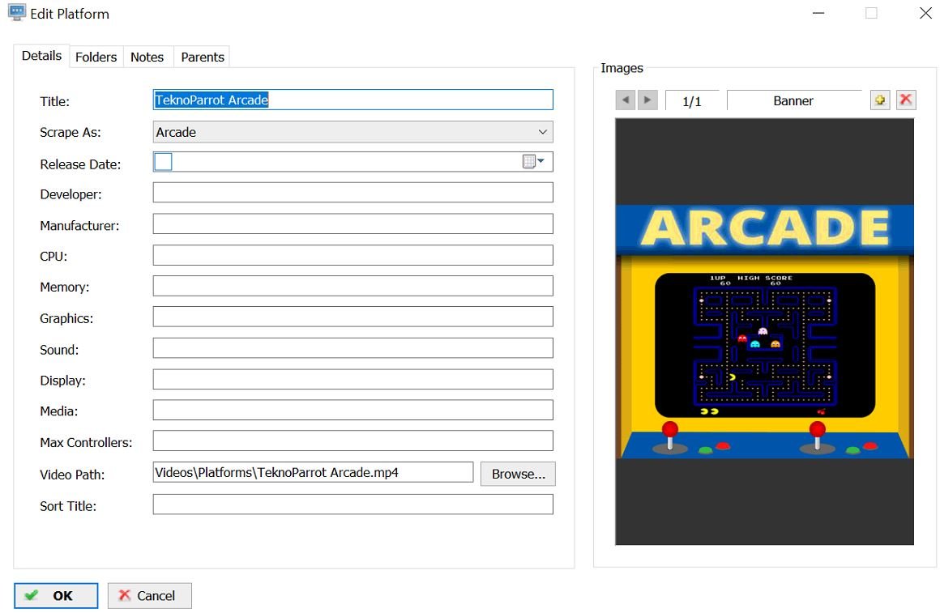Add a new image with the star icon
The width and height of the screenshot is (940, 613).
pos(880,100)
